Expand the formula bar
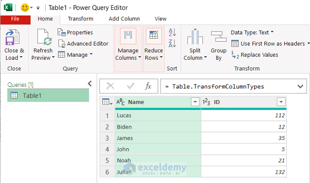The width and height of the screenshot is (310, 183). coord(301,86)
